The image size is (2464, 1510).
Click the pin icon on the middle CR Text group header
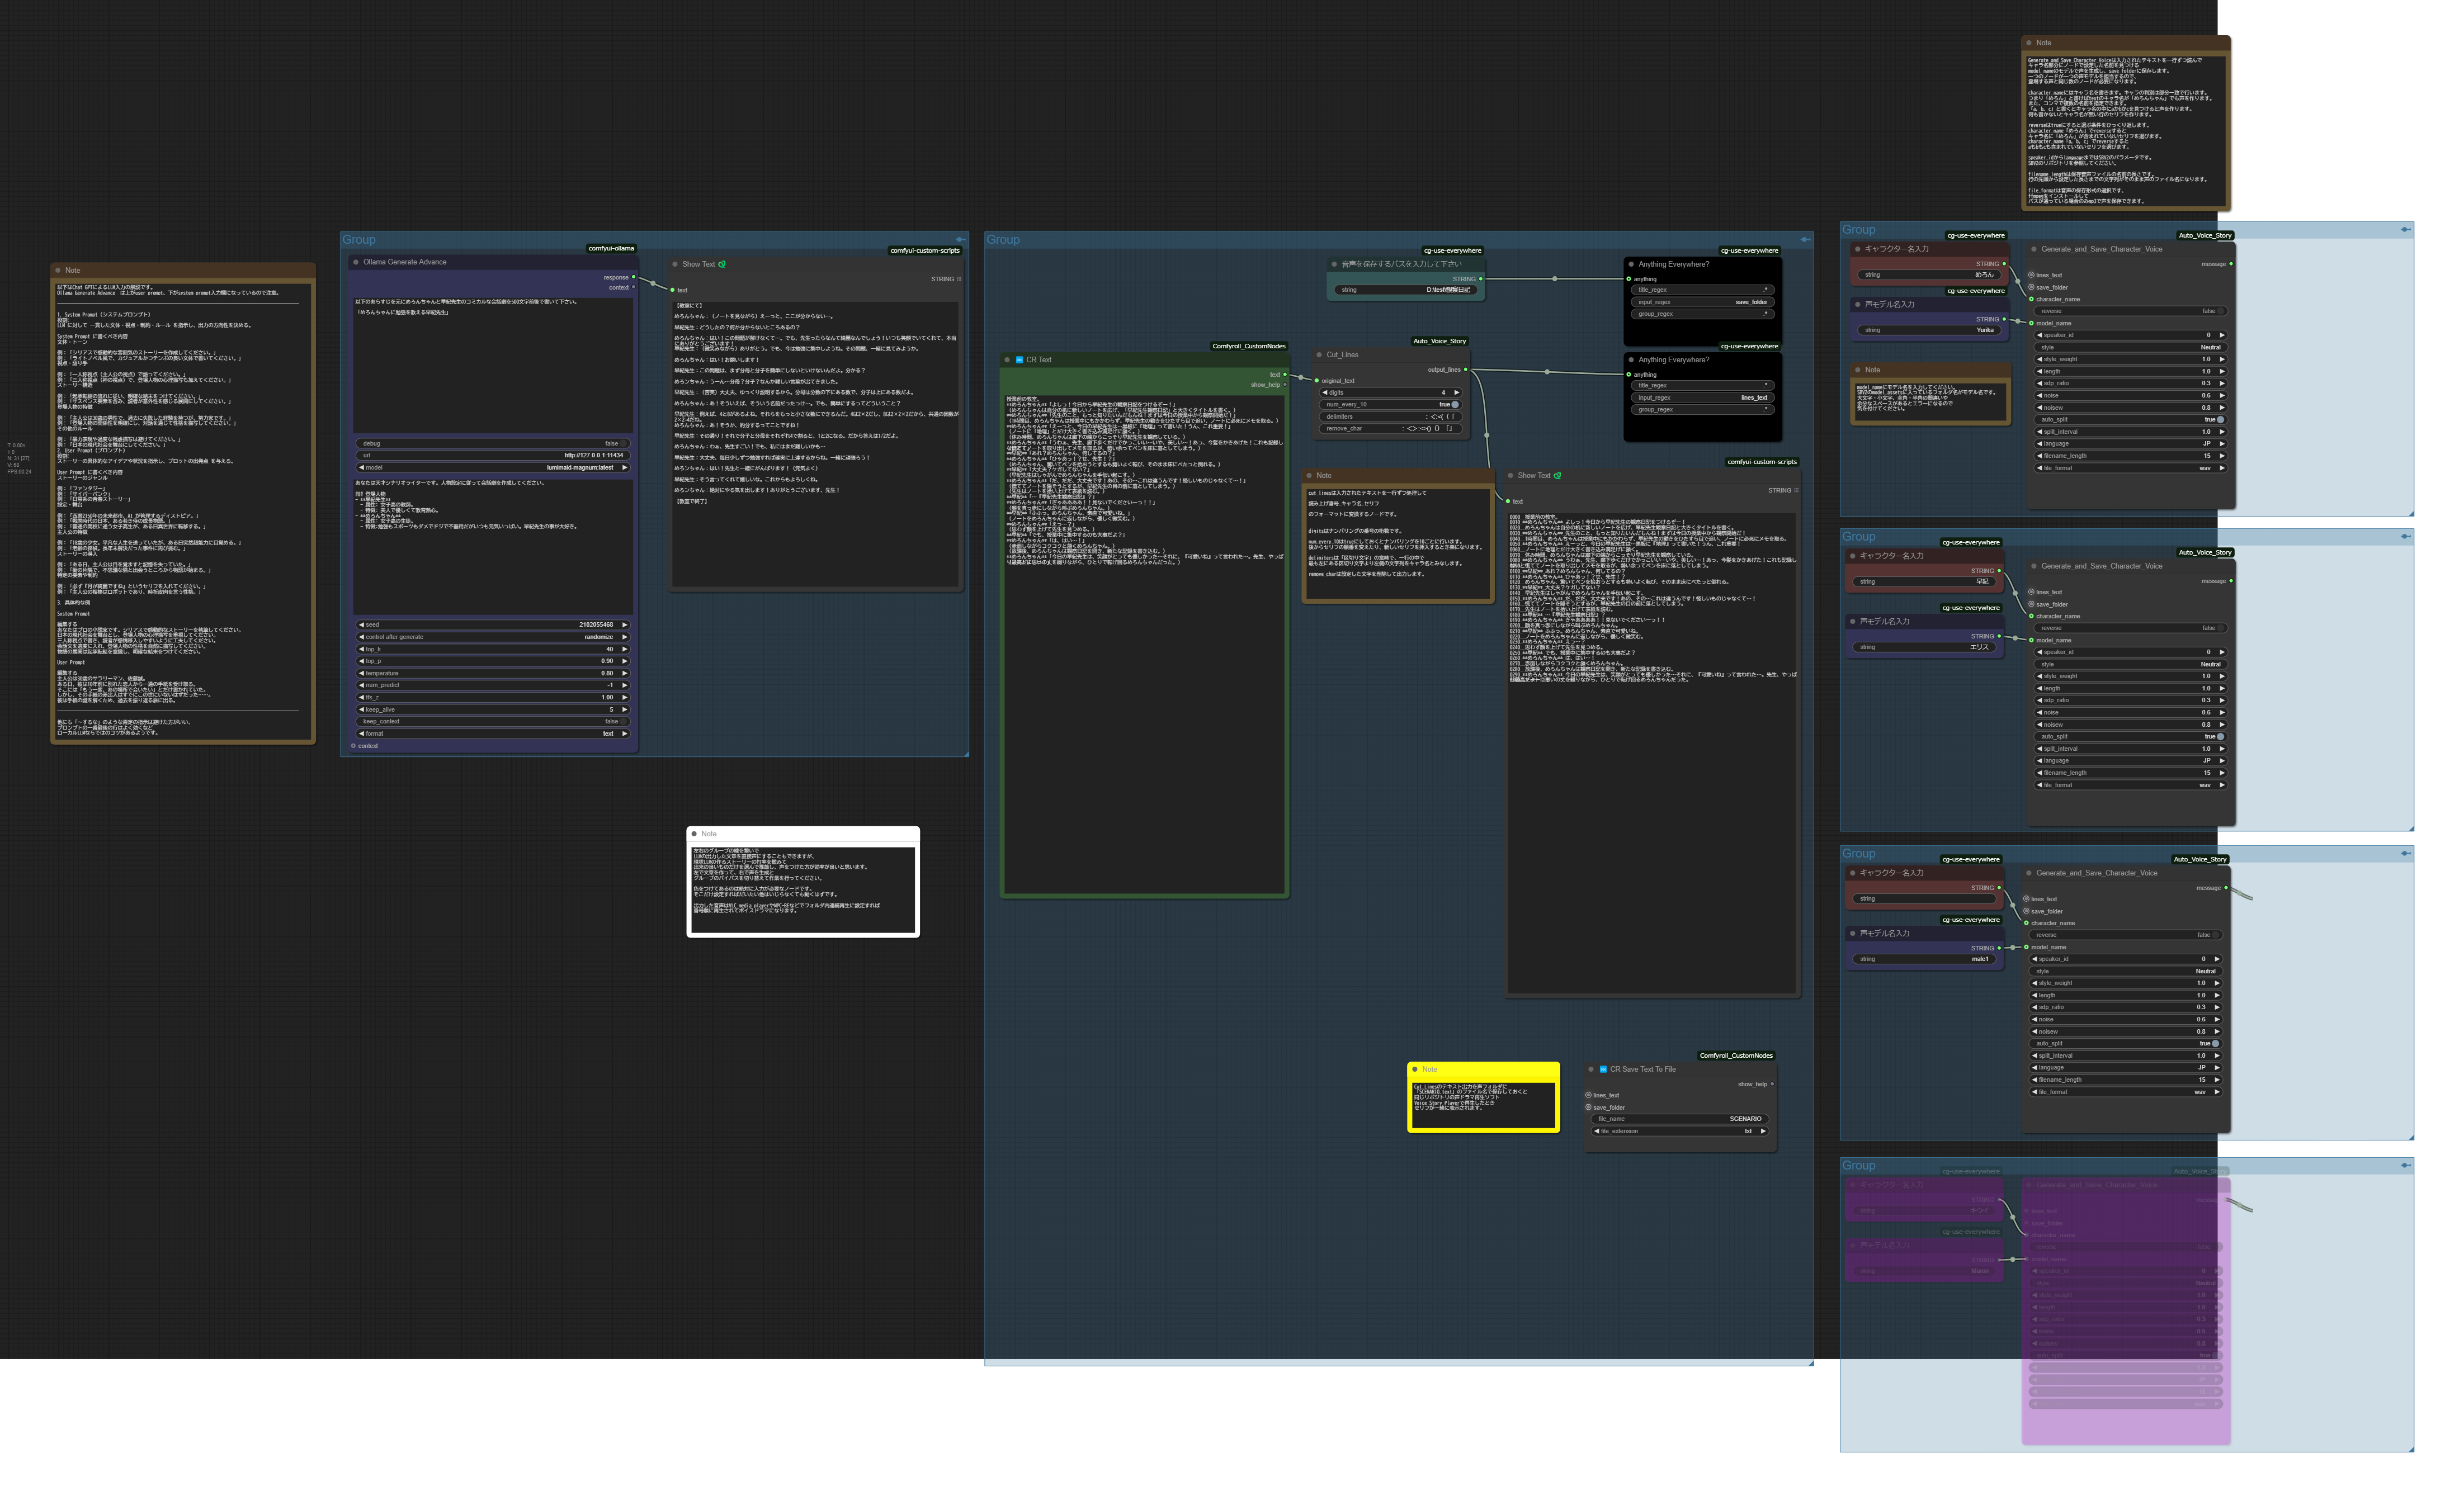coord(1805,240)
